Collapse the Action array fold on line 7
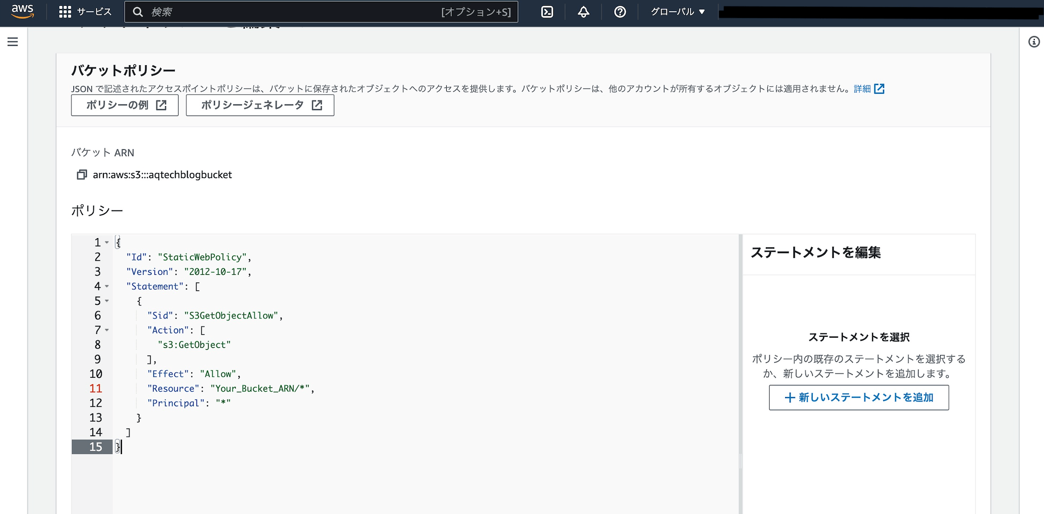The width and height of the screenshot is (1044, 514). [x=107, y=330]
